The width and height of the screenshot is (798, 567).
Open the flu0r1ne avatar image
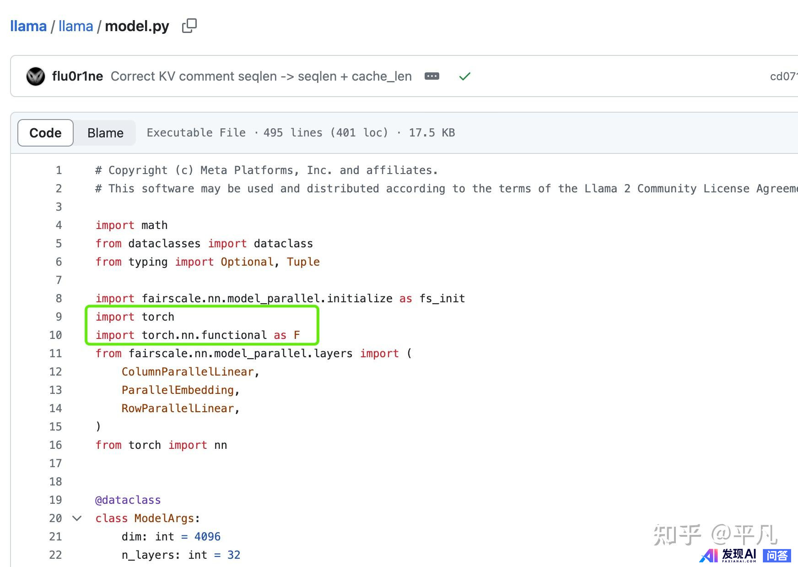(x=36, y=76)
